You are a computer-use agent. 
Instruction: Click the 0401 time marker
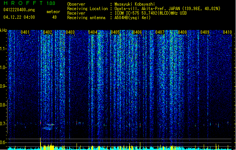[x=25, y=32]
